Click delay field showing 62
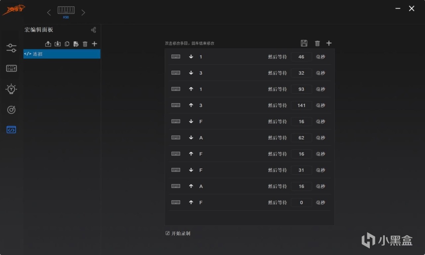The image size is (425, 255). (301, 138)
